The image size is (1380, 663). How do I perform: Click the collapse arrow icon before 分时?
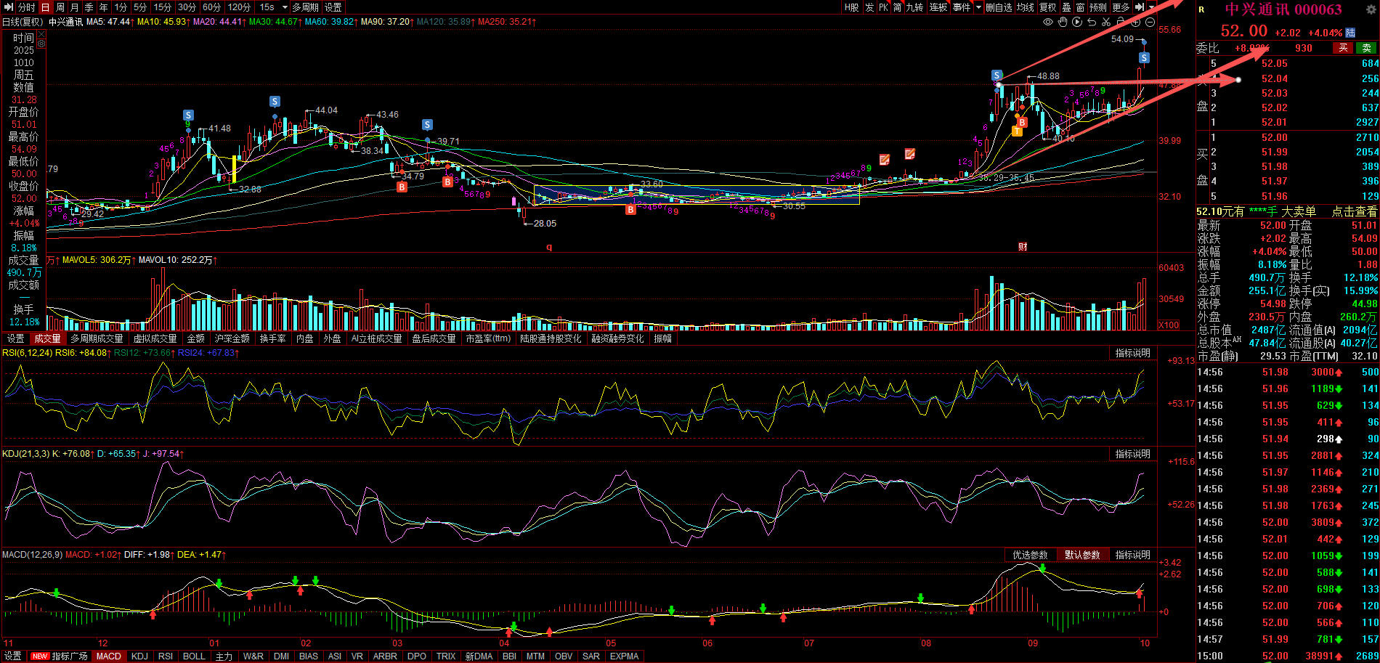click(x=8, y=7)
